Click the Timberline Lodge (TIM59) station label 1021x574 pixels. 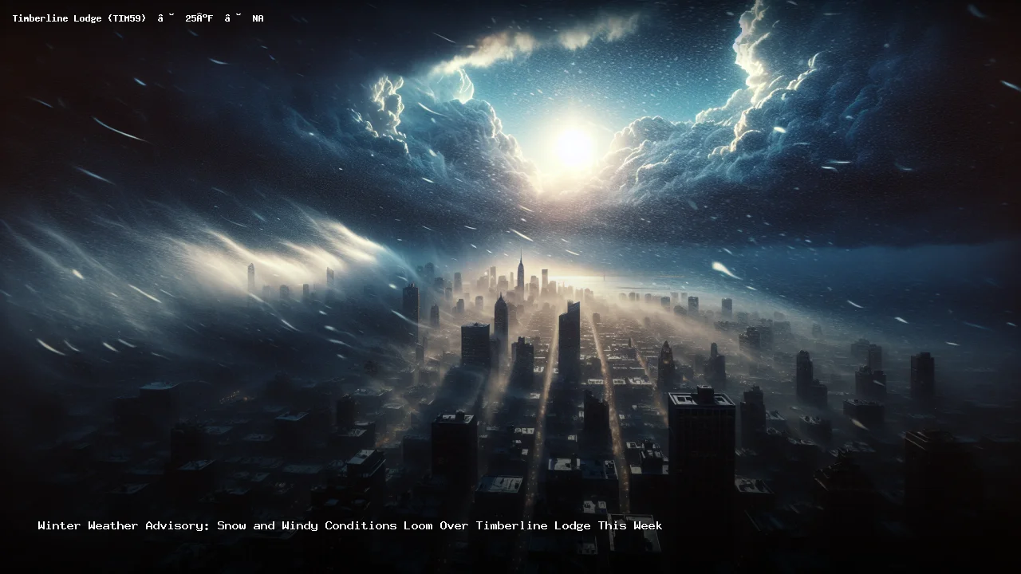pyautogui.click(x=78, y=18)
